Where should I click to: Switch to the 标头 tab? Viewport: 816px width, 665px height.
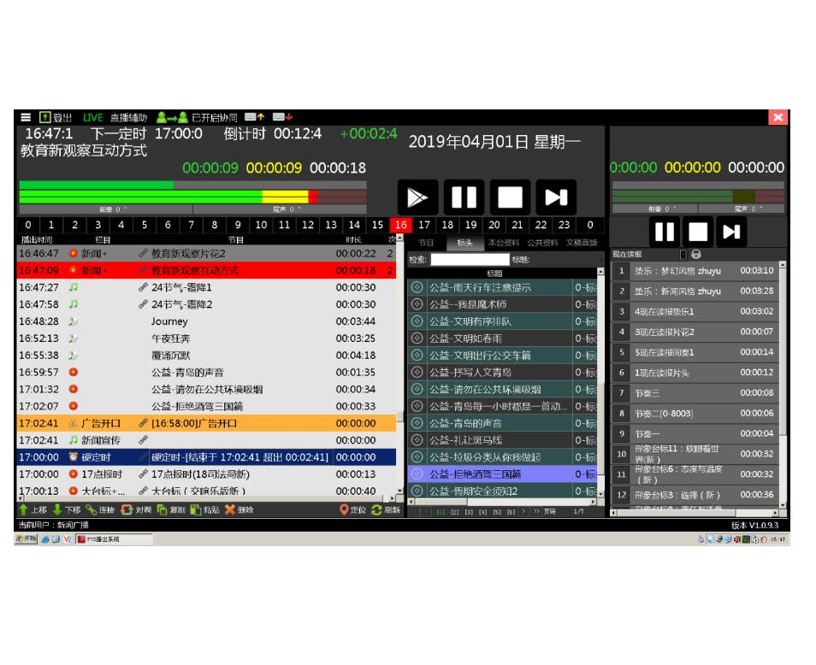464,243
